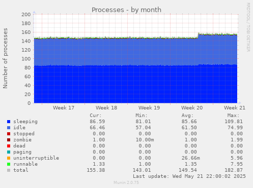Click the 'Max:' column header

coord(233,116)
